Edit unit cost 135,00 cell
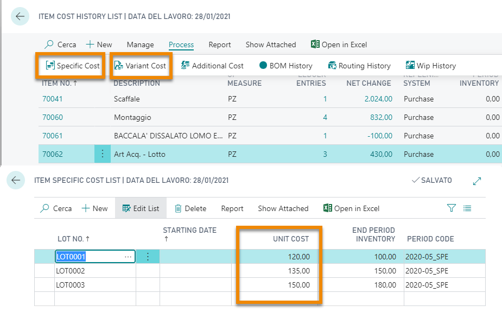The image size is (502, 312). coord(275,271)
